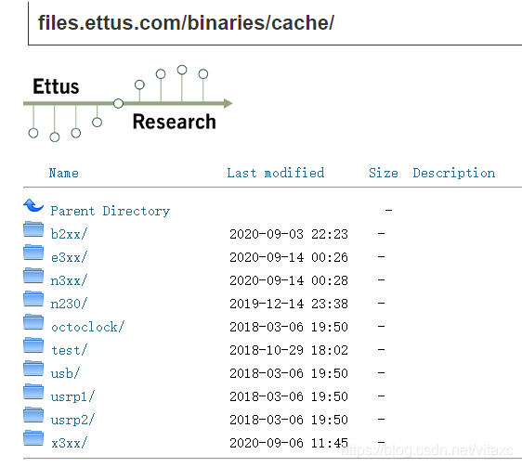Click the folder icon beside usb/
522x467 pixels.
33,369
